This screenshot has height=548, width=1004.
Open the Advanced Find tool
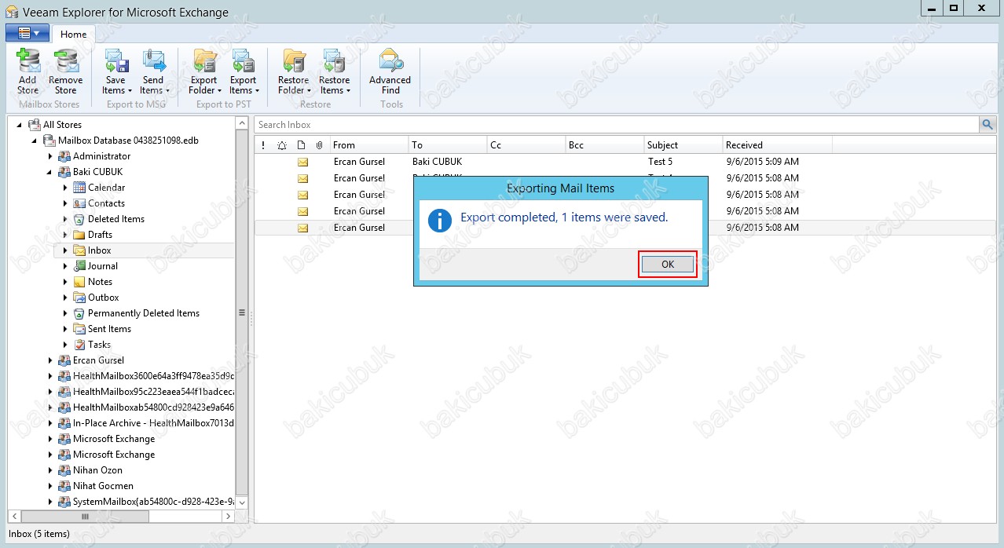[390, 71]
